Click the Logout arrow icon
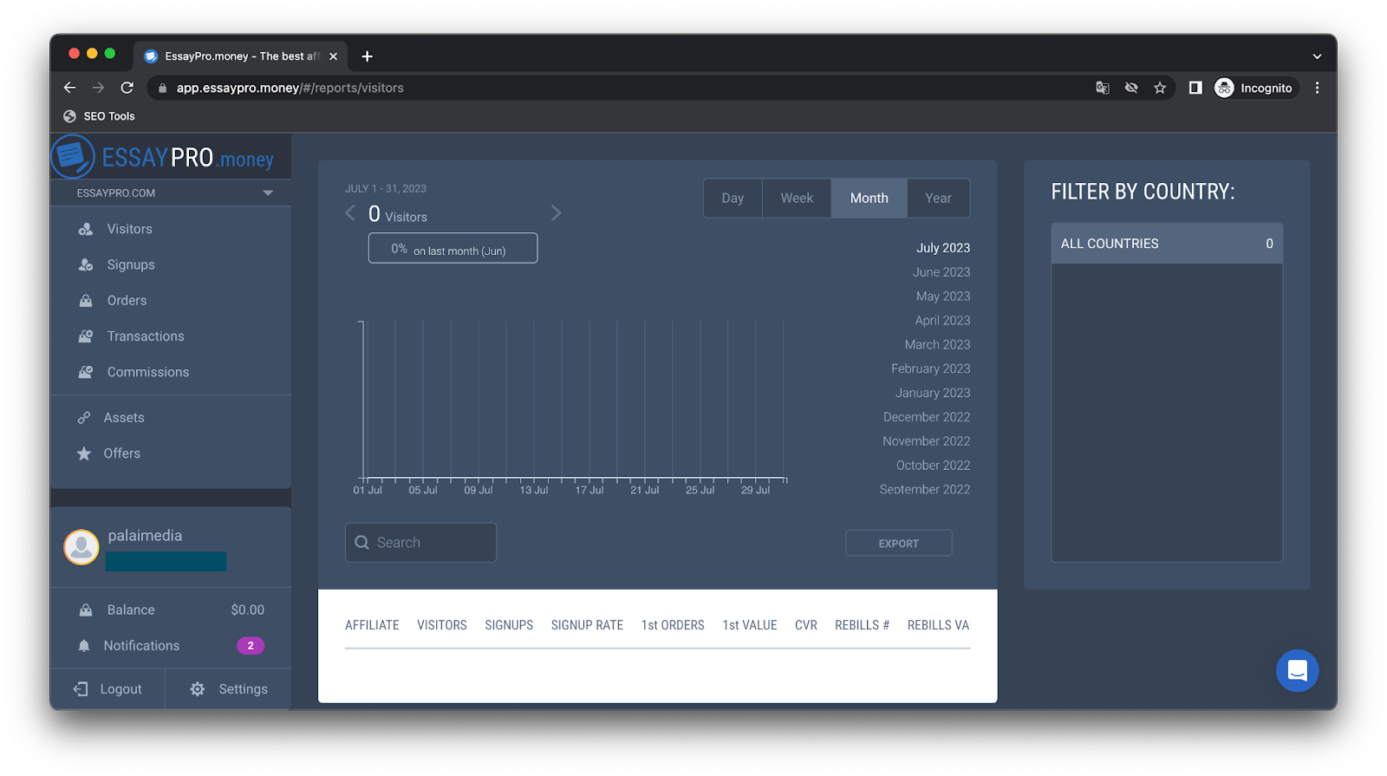 pos(81,689)
